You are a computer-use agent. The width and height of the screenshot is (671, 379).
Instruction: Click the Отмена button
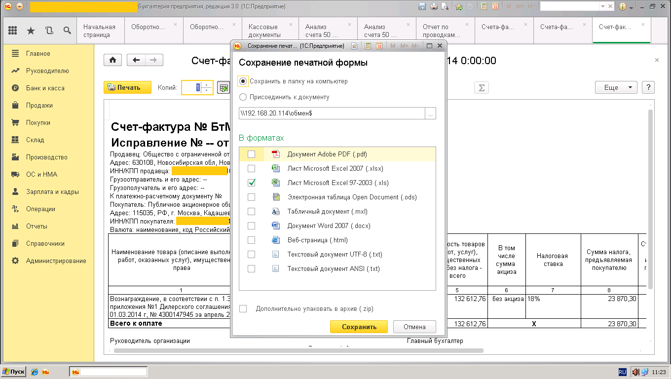414,327
